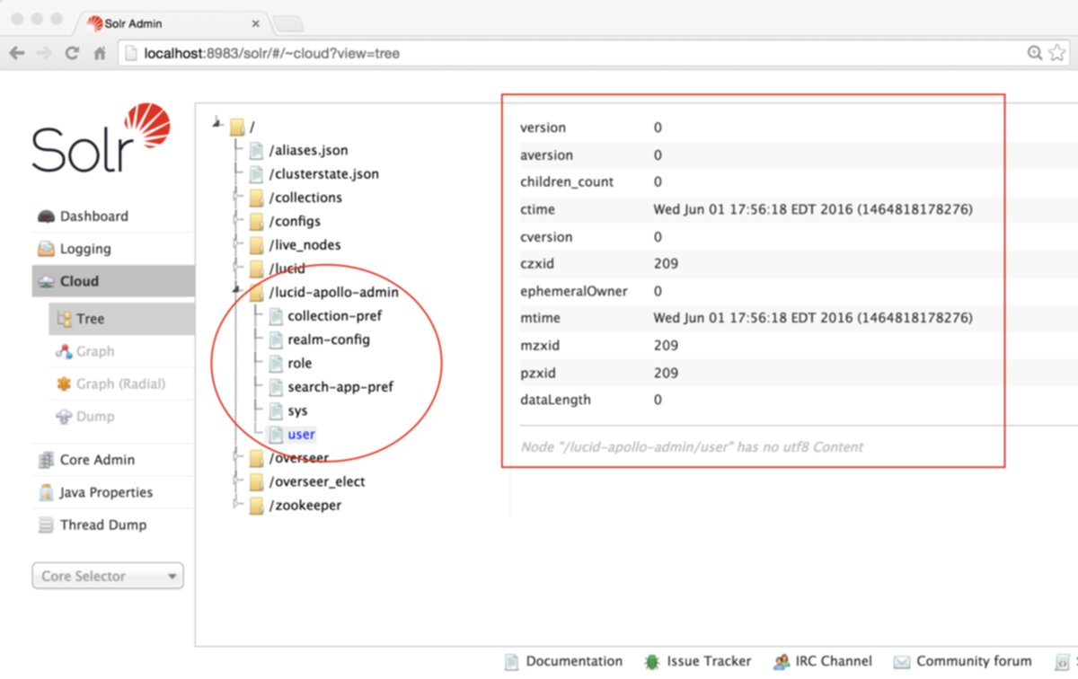Image resolution: width=1078 pixels, height=679 pixels.
Task: Click the Dashboard gauge icon
Action: click(46, 216)
